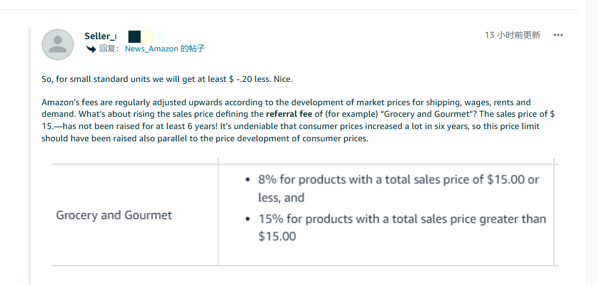Click the dark teal block beside username
598x285 pixels.
point(135,37)
